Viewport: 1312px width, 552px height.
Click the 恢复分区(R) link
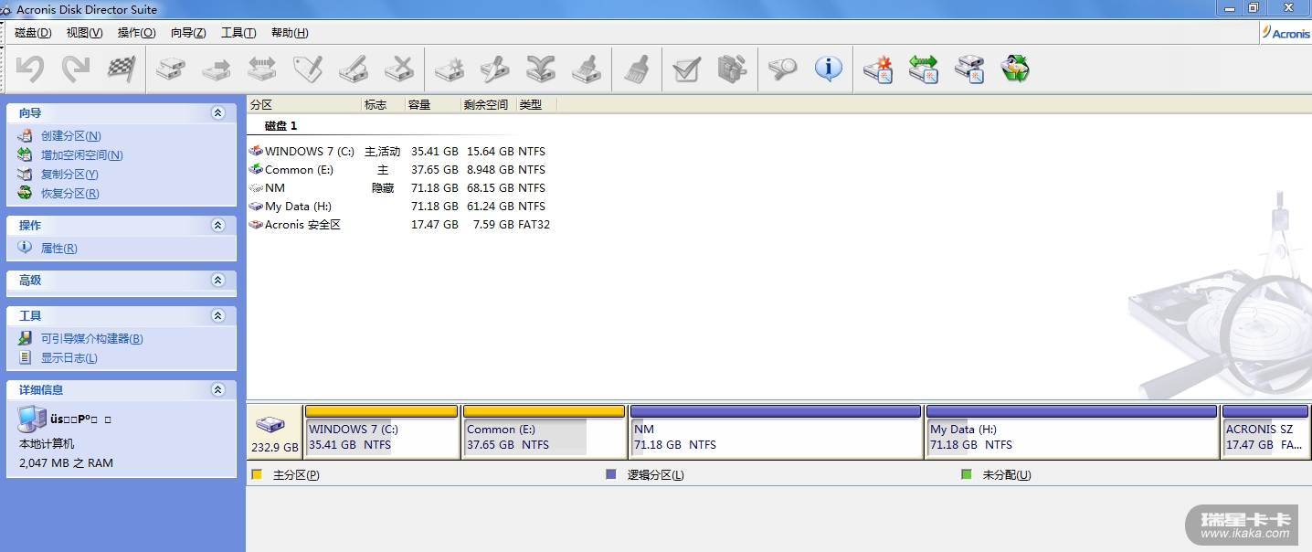(70, 194)
